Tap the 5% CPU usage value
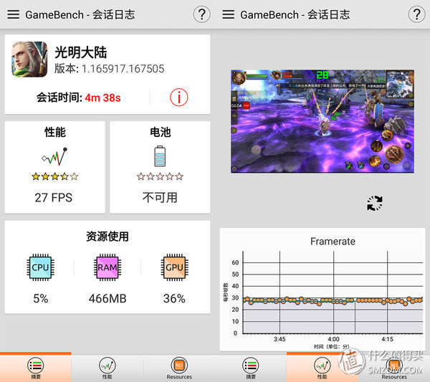The image size is (430, 382). click(x=41, y=298)
